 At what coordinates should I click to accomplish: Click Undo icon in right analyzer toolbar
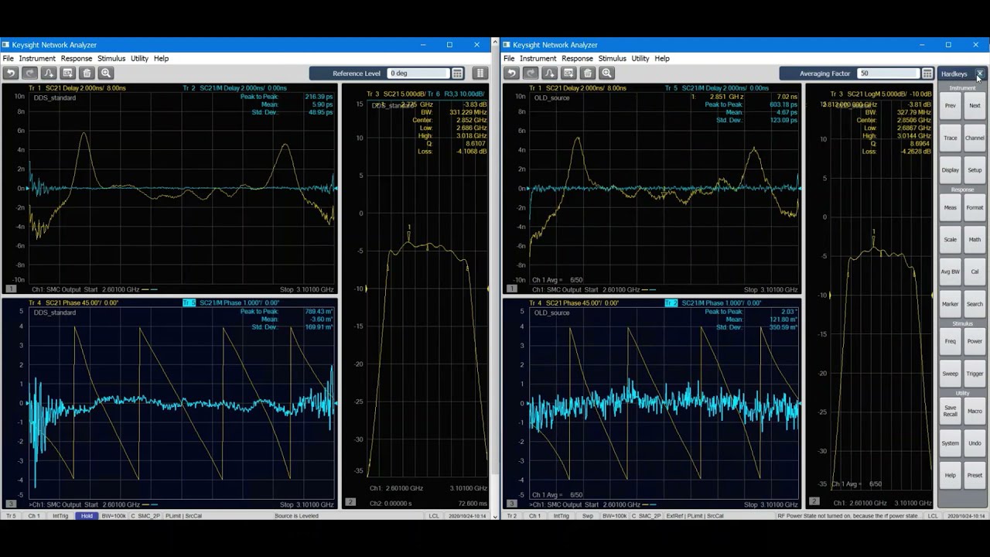(511, 73)
